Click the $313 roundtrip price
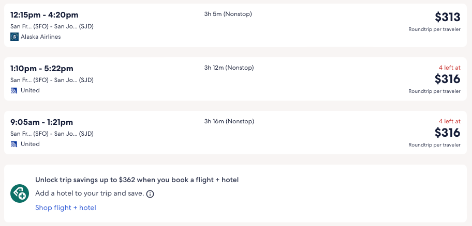472x226 pixels. 447,17
